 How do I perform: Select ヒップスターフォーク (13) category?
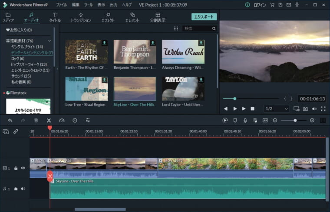29,64
